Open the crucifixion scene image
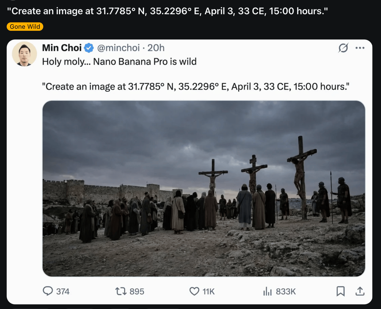This screenshot has width=381, height=309. 204,188
